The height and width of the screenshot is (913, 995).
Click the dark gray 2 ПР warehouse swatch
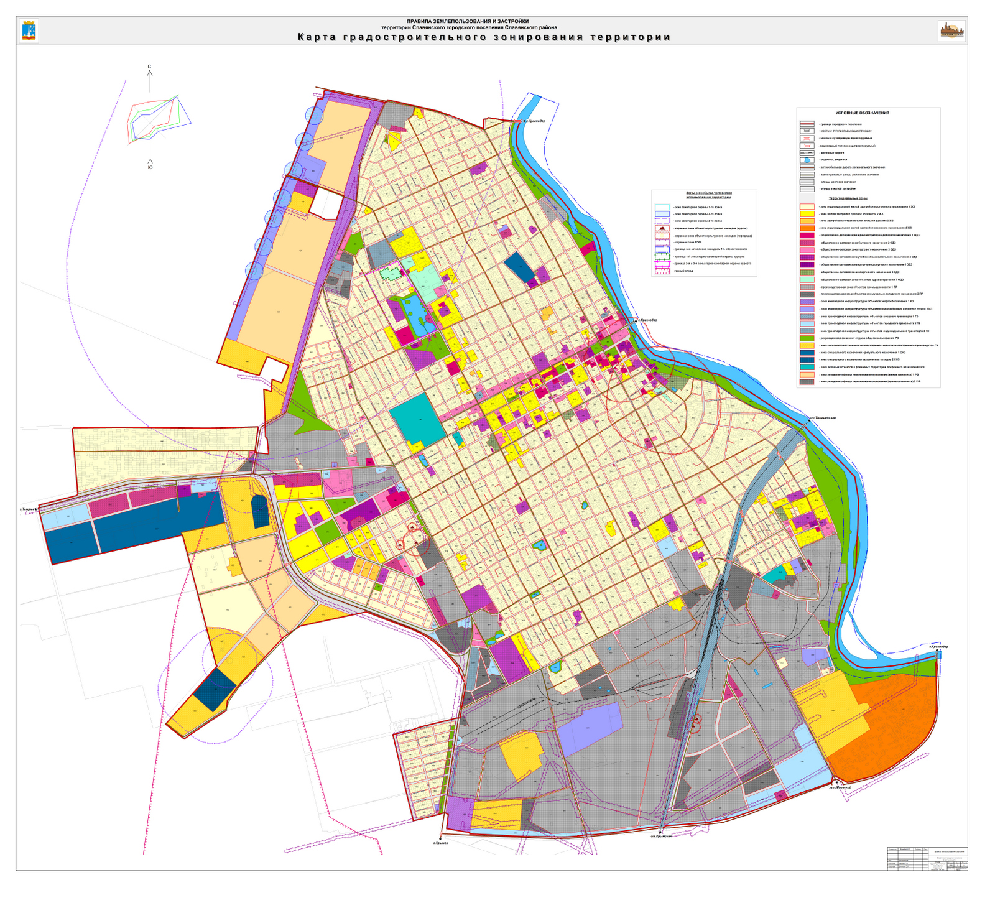tap(807, 294)
